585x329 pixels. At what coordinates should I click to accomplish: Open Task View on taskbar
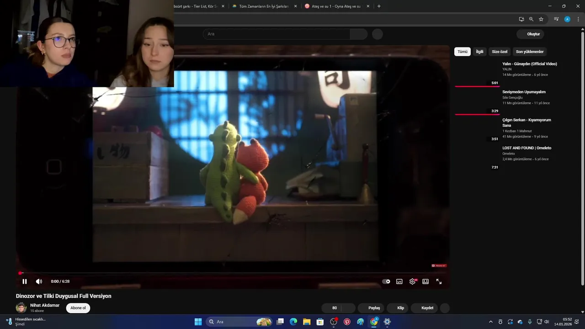[x=280, y=322]
